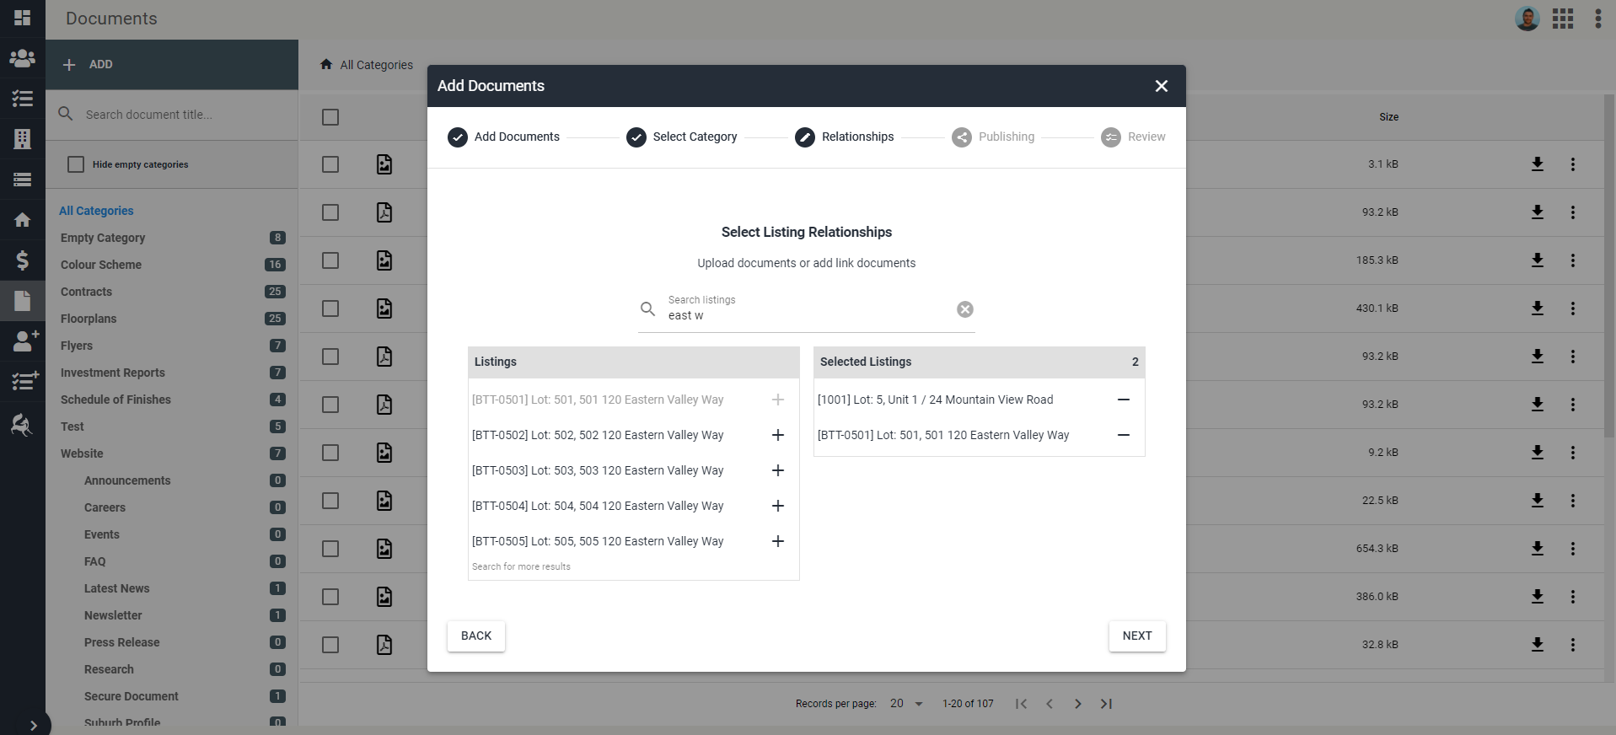
Task: Tick the checkbox of the last visible document row
Action: 330,645
